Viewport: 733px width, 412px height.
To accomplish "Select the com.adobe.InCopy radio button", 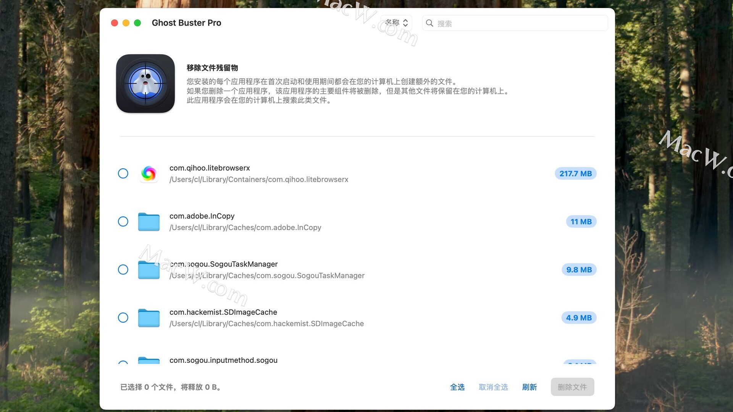I will (123, 222).
